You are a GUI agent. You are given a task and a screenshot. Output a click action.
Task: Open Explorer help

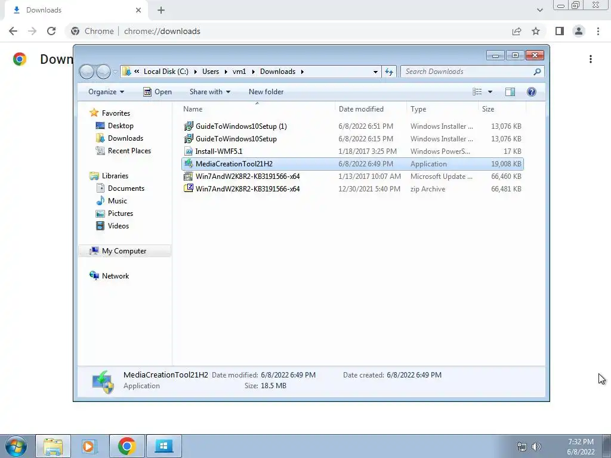click(x=532, y=92)
